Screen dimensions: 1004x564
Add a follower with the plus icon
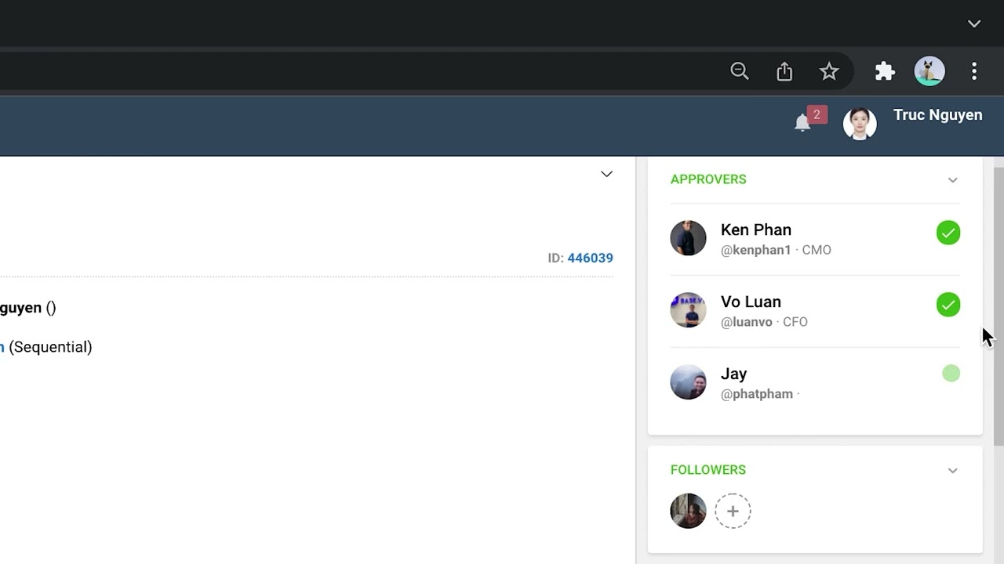click(x=733, y=511)
